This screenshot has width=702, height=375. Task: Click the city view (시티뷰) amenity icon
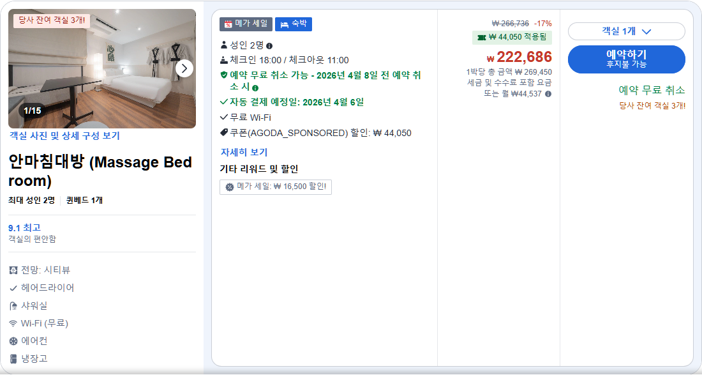(x=14, y=269)
